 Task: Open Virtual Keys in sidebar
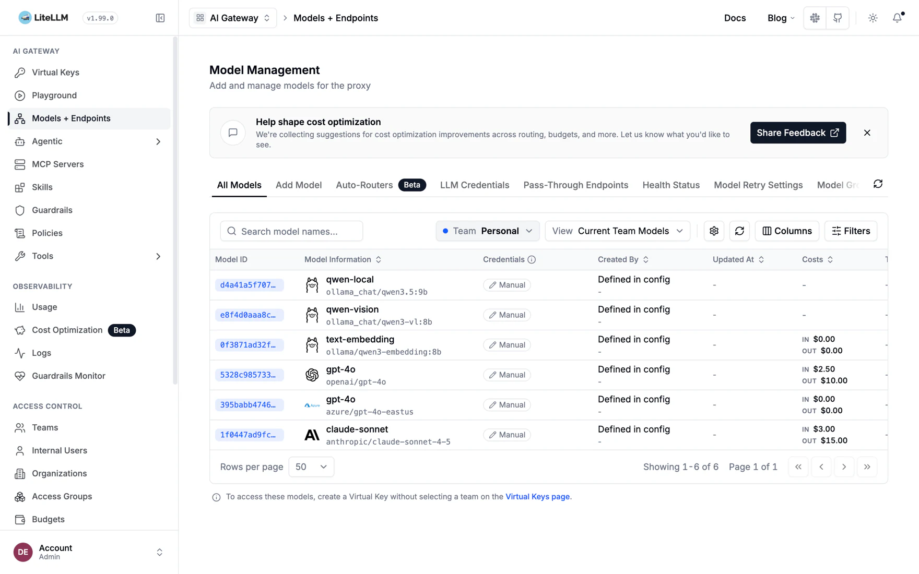tap(89, 73)
